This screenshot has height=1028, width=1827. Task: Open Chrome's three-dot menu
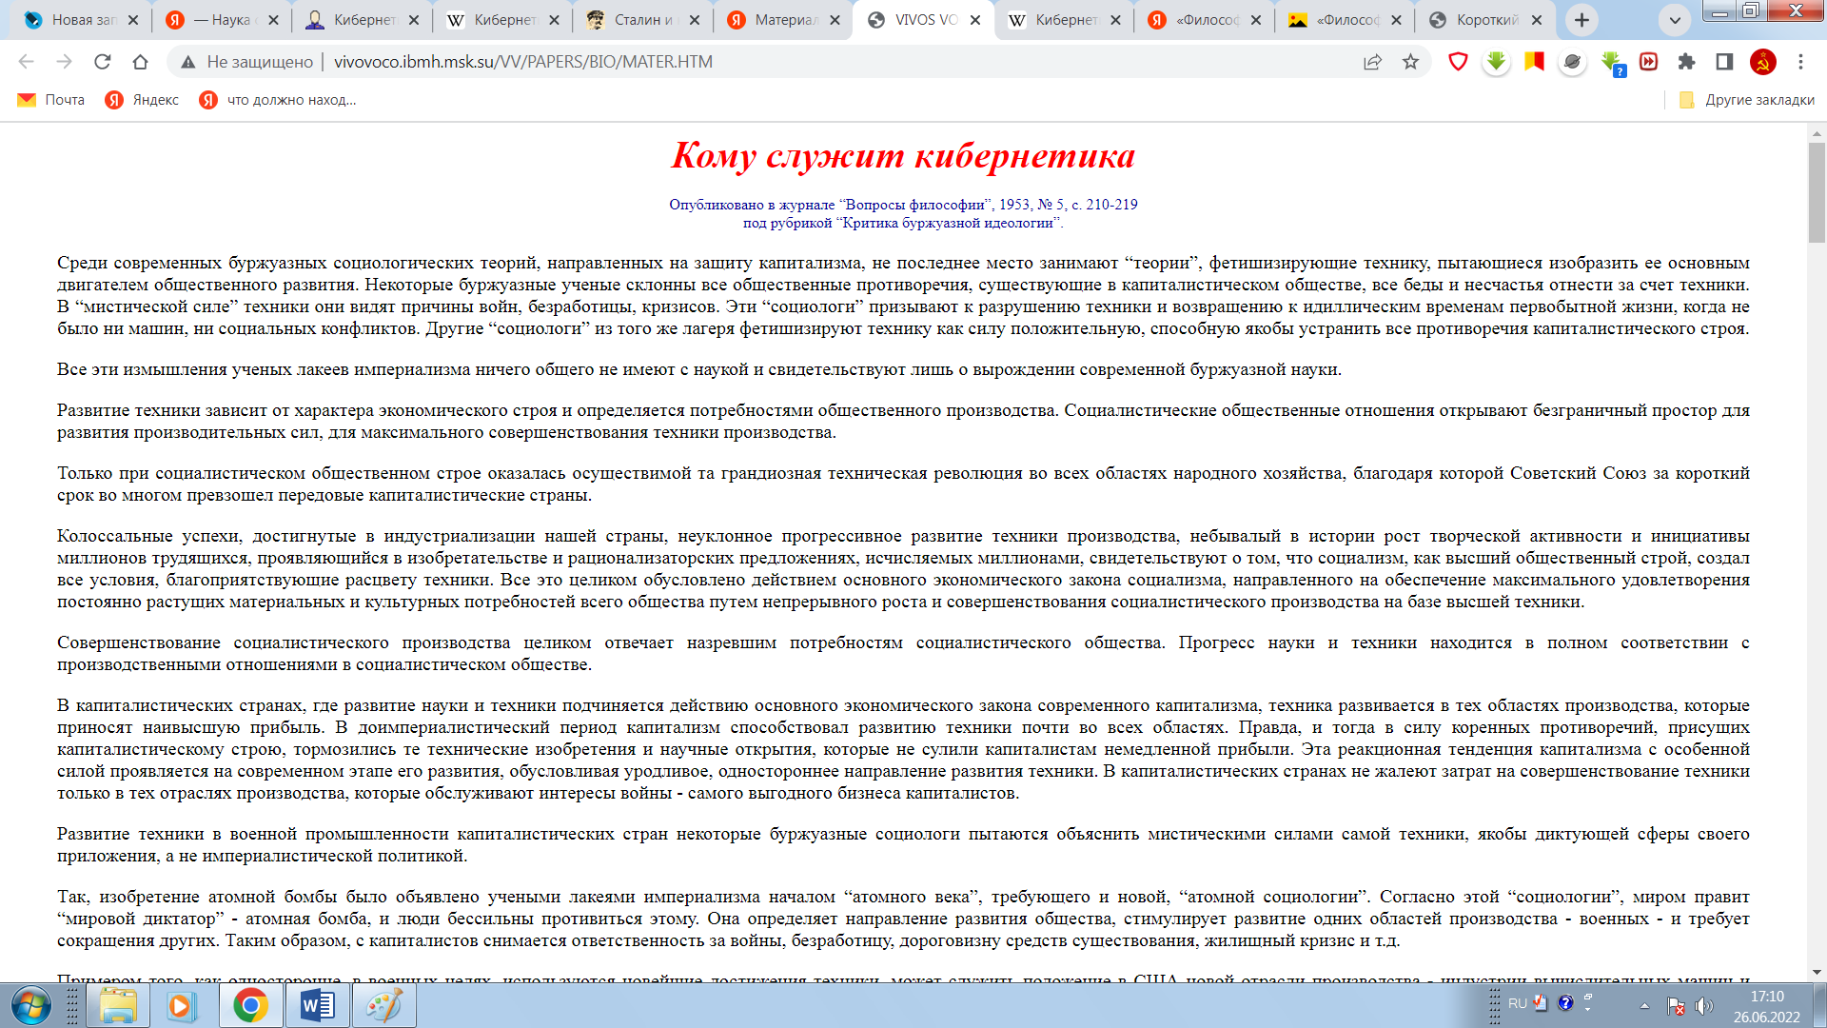point(1800,62)
